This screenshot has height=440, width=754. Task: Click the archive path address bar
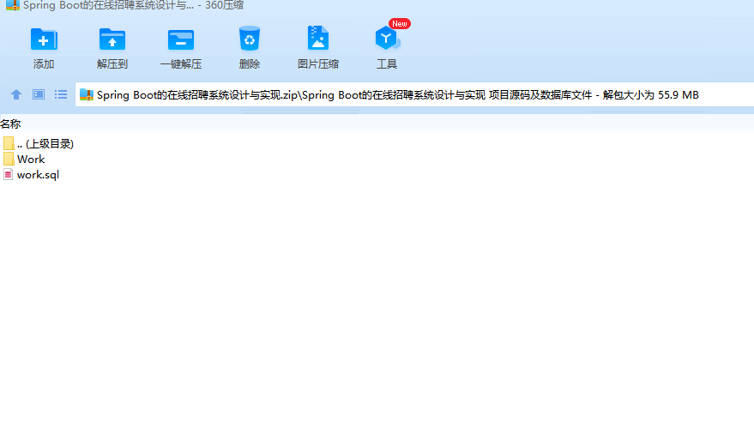[414, 94]
